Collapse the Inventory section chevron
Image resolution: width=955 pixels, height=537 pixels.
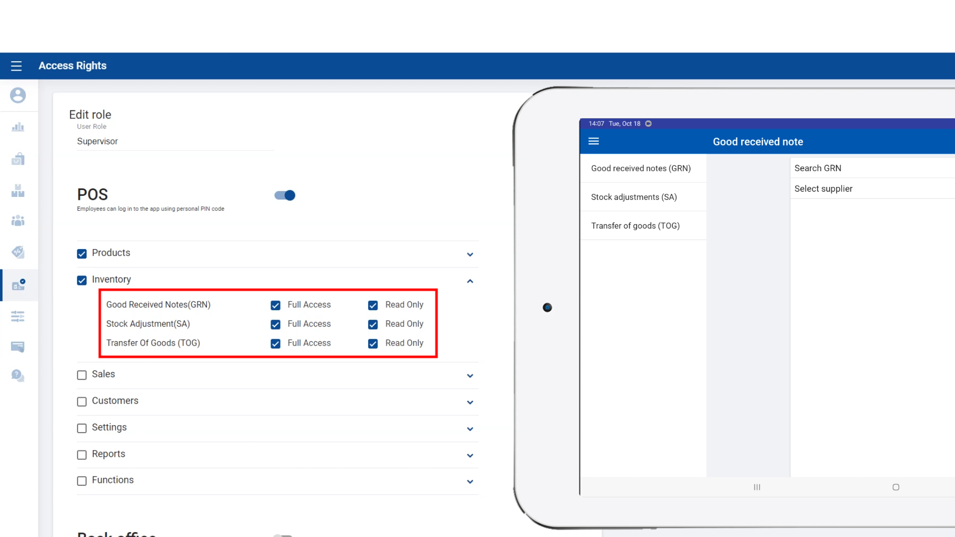[x=470, y=281]
